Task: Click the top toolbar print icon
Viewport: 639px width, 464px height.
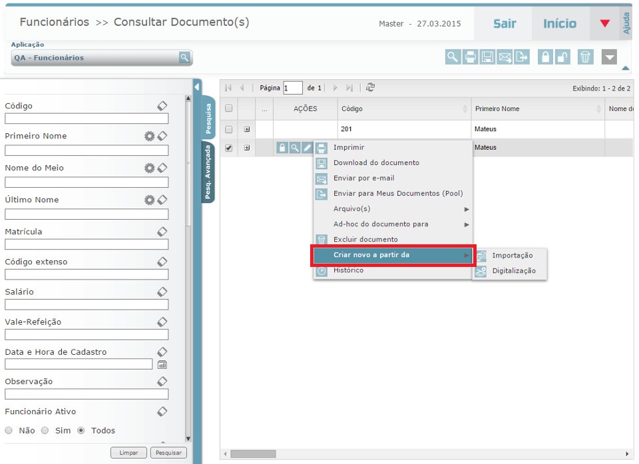Action: tap(471, 57)
